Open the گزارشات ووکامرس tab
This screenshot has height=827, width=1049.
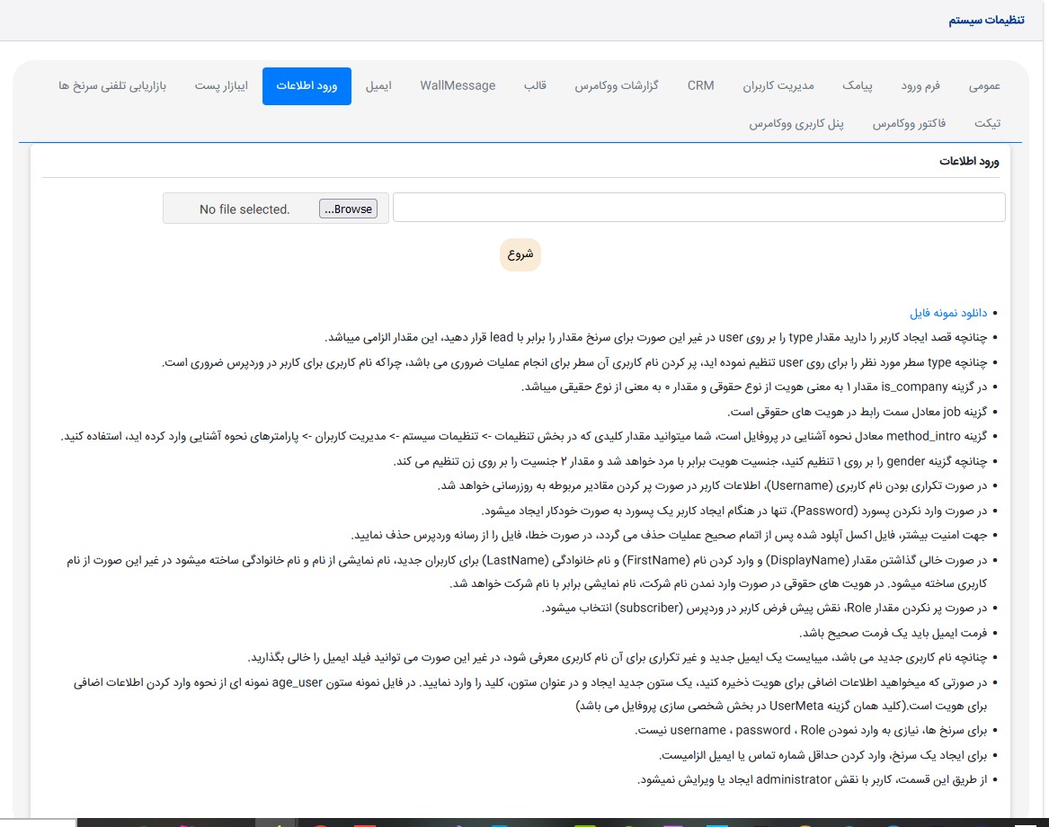pos(617,86)
